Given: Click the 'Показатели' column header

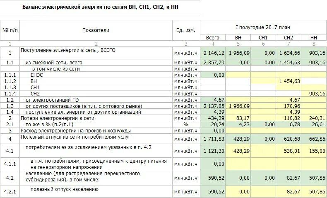Looking at the screenshot, I should [96, 30].
